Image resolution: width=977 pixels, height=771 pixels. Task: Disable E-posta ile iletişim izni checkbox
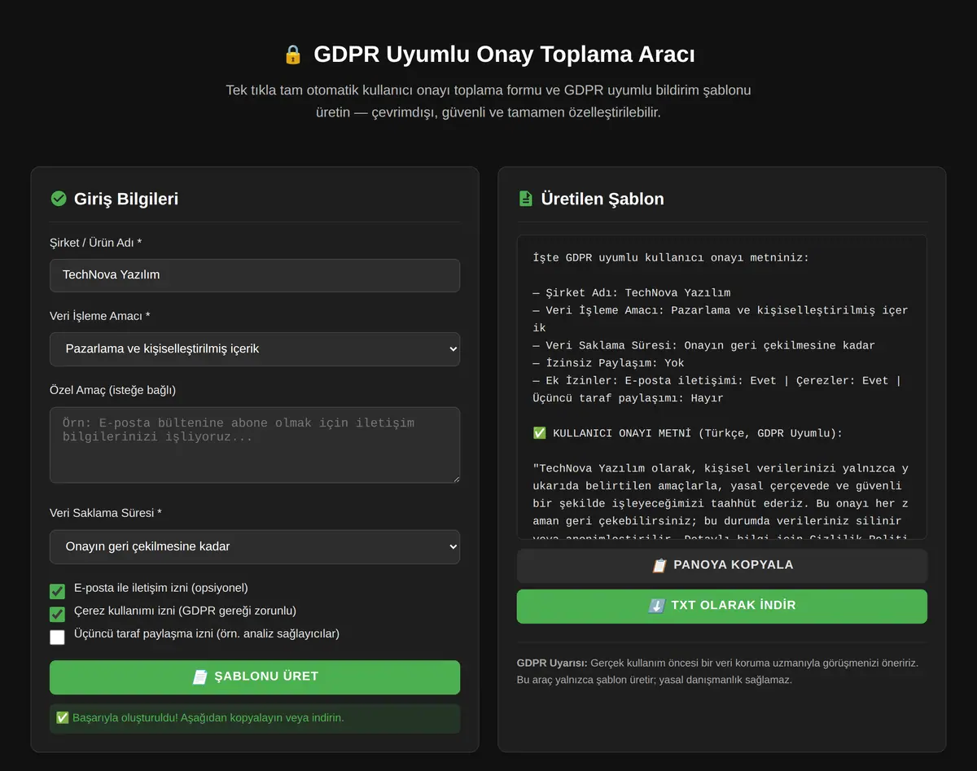[57, 591]
